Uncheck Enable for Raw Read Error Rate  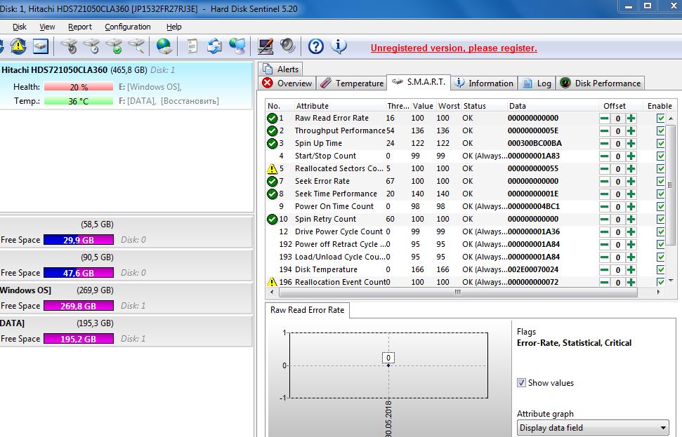click(660, 119)
